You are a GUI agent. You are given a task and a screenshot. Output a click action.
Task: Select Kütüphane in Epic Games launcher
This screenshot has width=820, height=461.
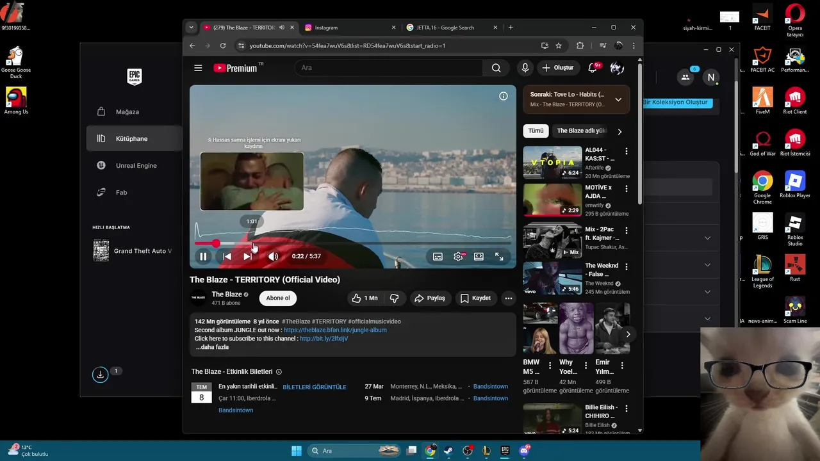pos(134,138)
